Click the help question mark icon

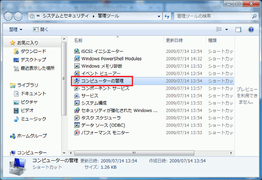(251, 30)
